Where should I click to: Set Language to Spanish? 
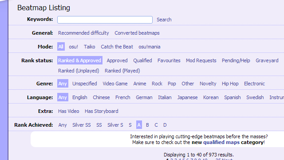click(233, 97)
